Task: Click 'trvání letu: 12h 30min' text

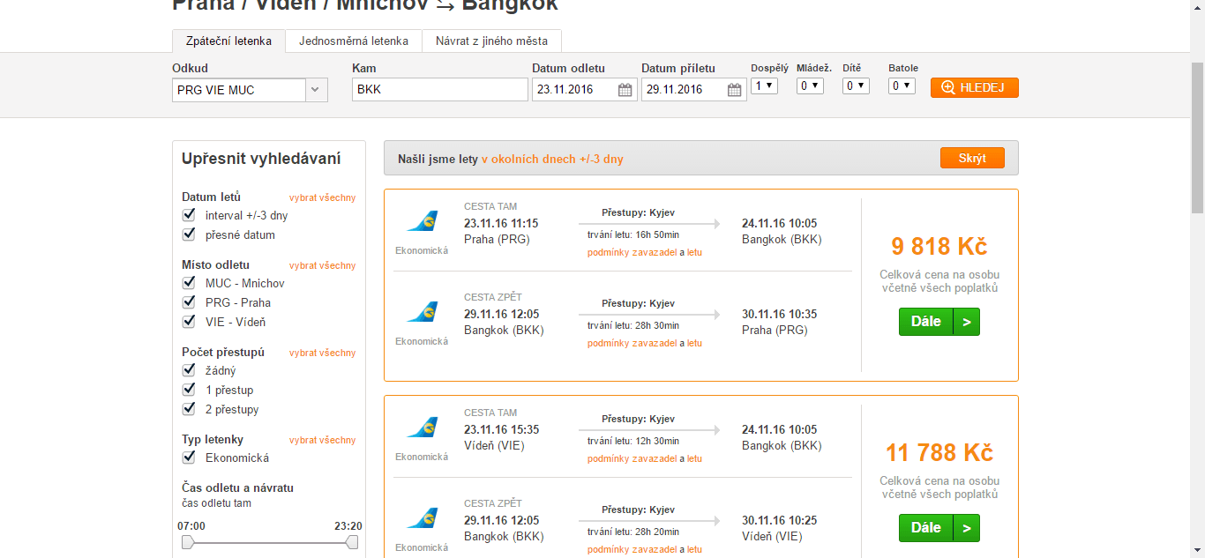Action: pyautogui.click(x=633, y=441)
